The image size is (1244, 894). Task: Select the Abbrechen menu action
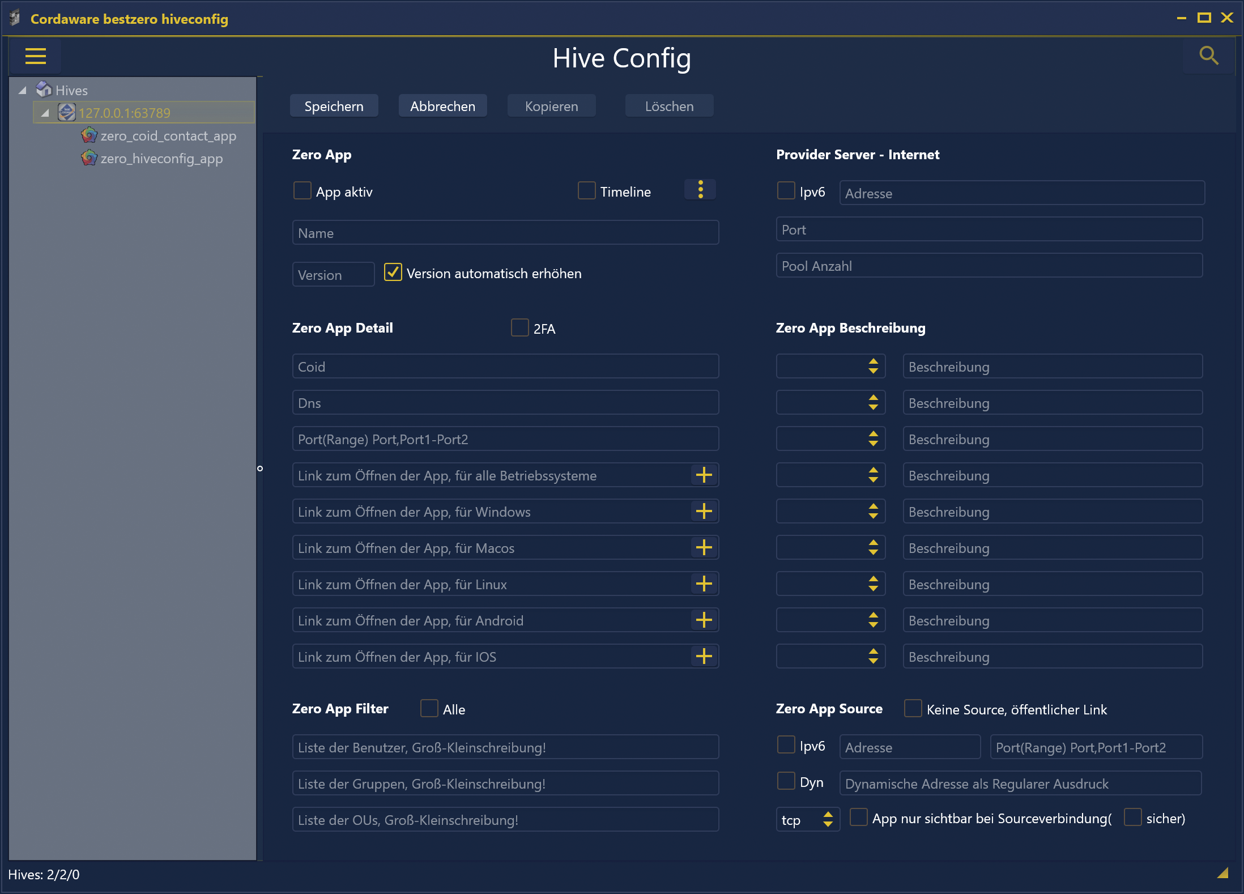[444, 105]
